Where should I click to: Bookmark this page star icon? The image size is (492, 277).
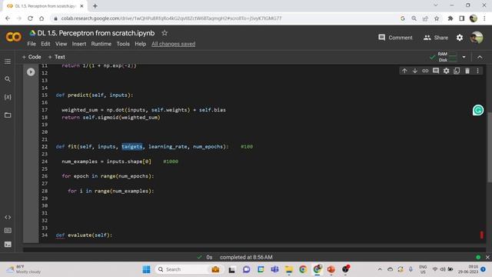click(x=437, y=18)
